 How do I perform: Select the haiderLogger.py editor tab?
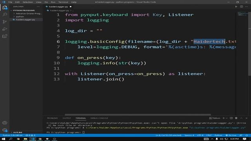tap(58, 7)
